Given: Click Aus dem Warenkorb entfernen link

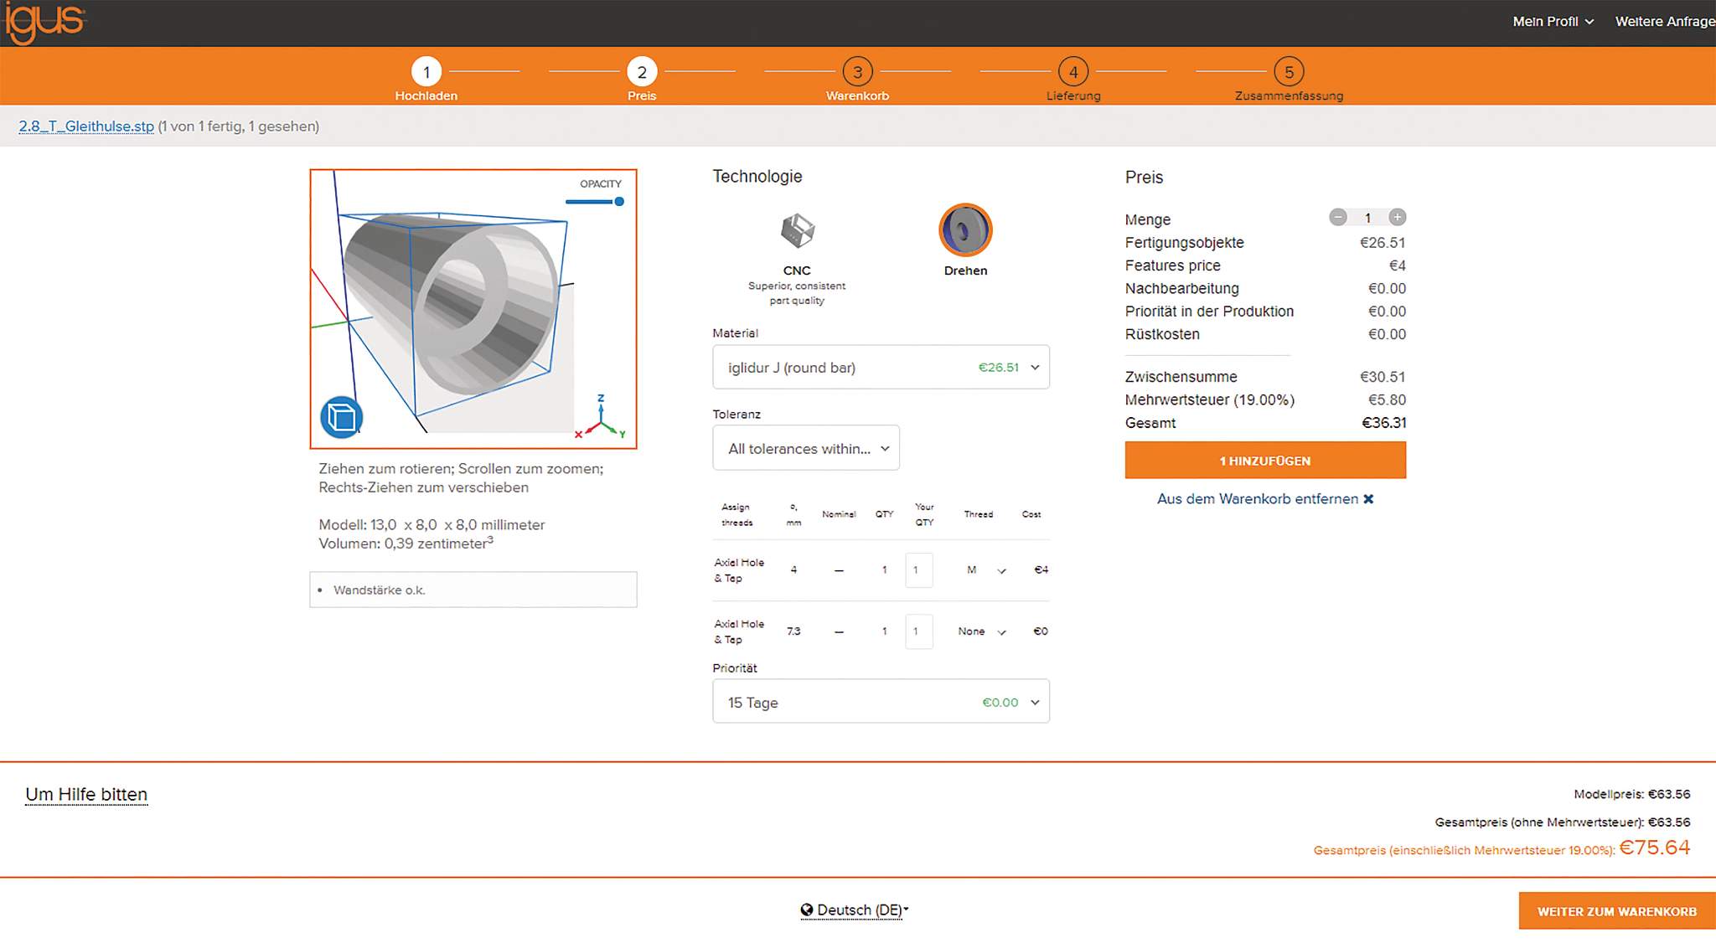Looking at the screenshot, I should (x=1264, y=499).
